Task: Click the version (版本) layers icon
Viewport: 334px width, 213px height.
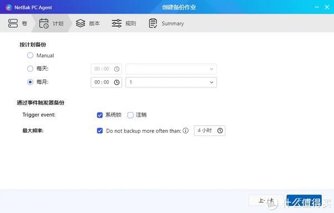Action: 81,23
